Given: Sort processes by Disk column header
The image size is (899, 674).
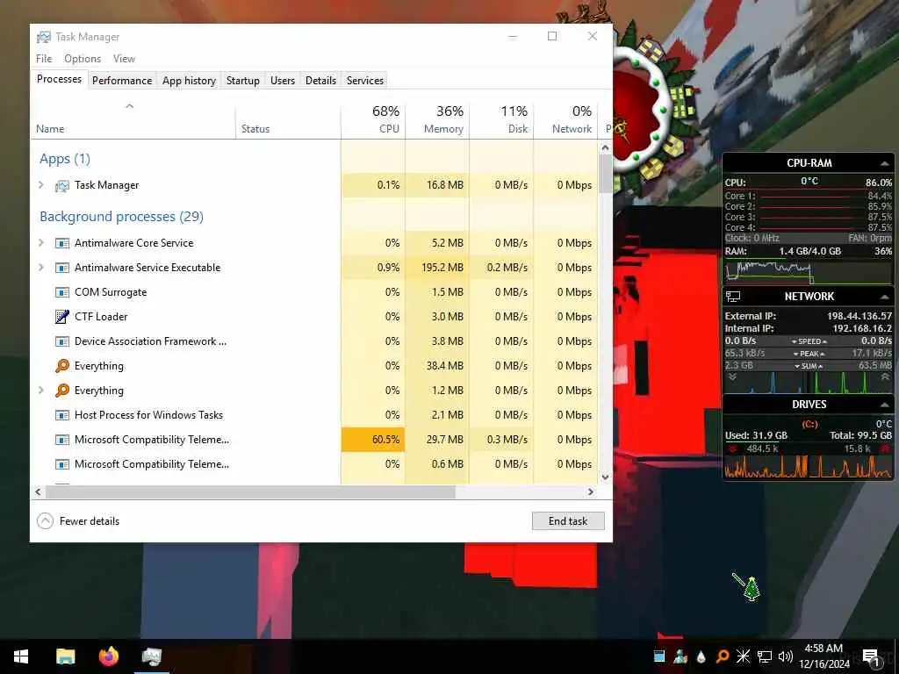Looking at the screenshot, I should pos(501,119).
